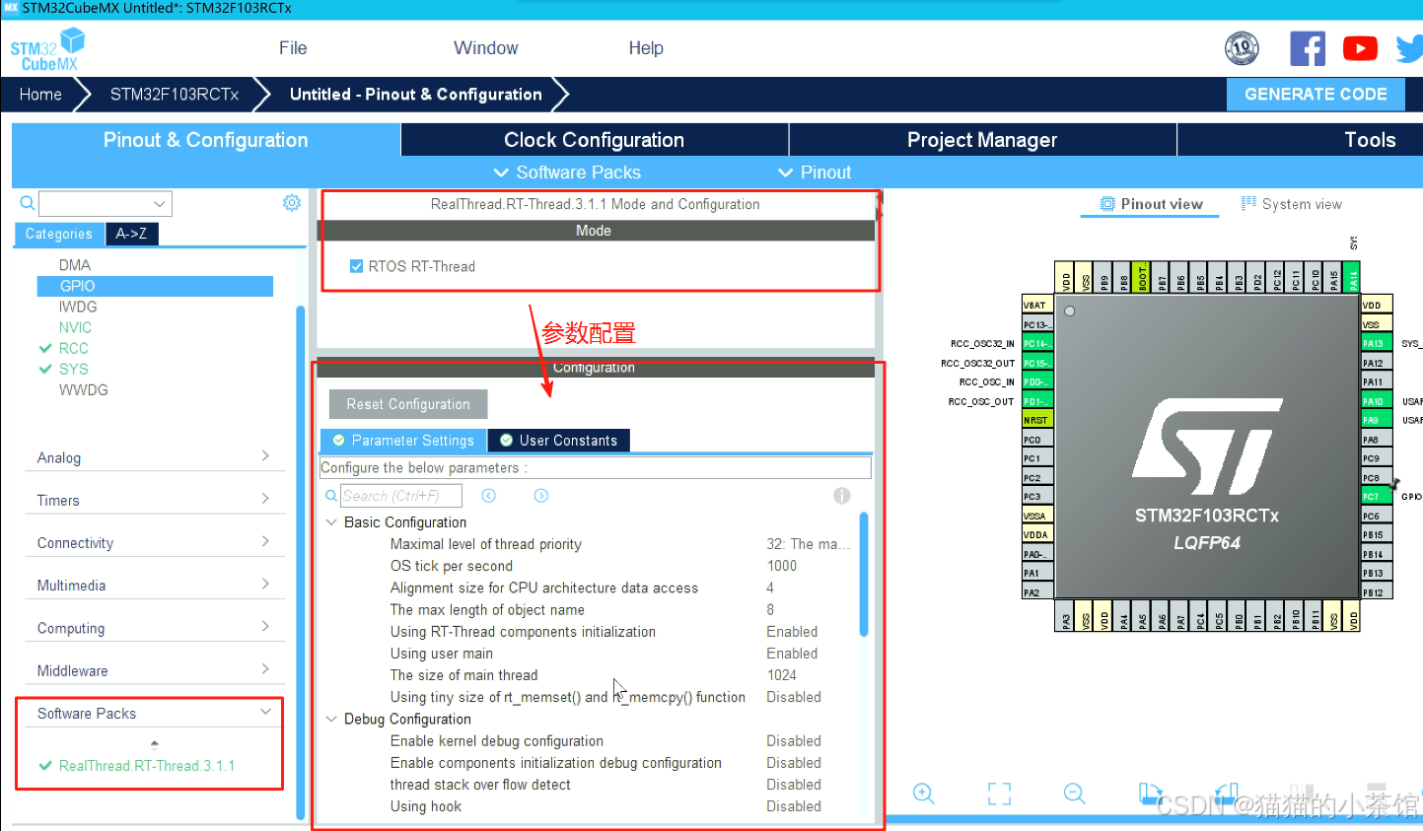Open the Facebook icon link

point(1308,48)
